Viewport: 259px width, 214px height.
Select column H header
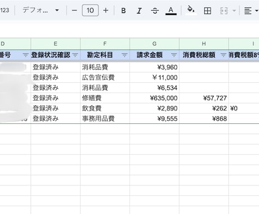click(204, 44)
